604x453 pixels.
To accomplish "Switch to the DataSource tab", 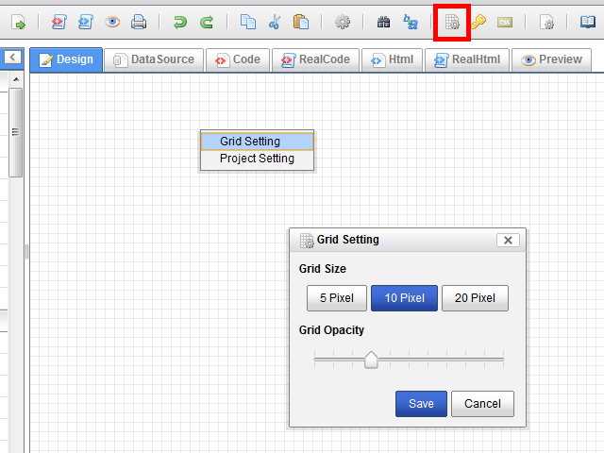I will click(x=154, y=59).
